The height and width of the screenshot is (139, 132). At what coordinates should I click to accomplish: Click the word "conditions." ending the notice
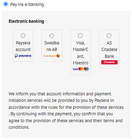click(x=19, y=127)
